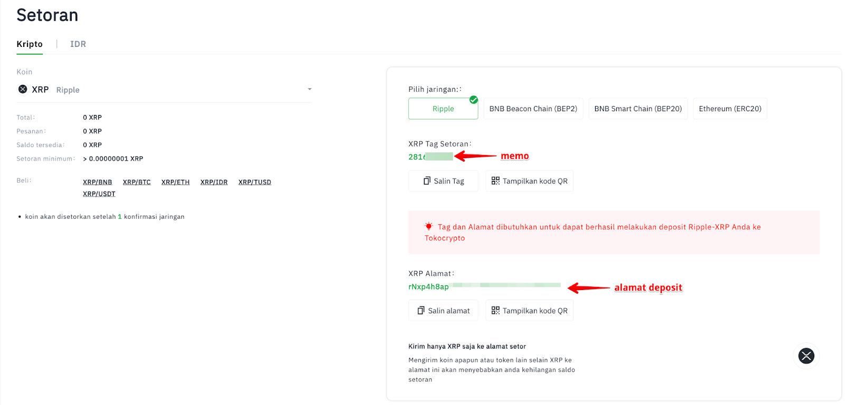Image resolution: width=845 pixels, height=405 pixels.
Task: Open the XRP/ETH trading pair link
Action: coord(175,182)
